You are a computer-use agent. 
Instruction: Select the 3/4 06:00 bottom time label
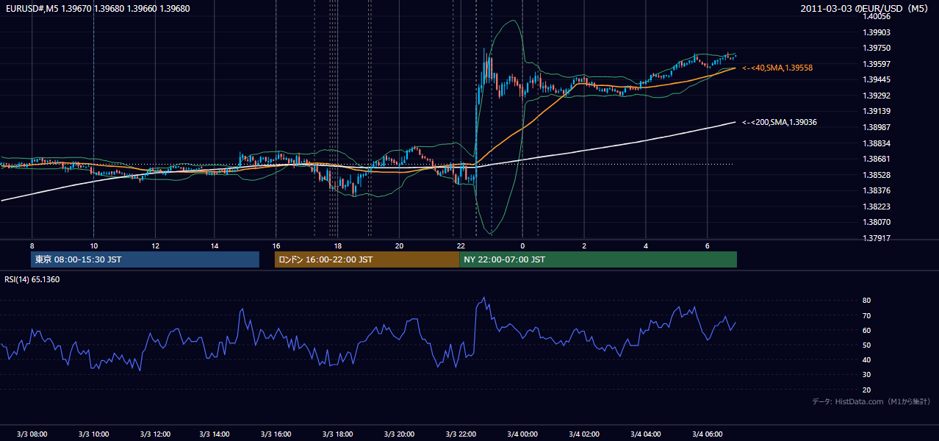click(x=707, y=434)
